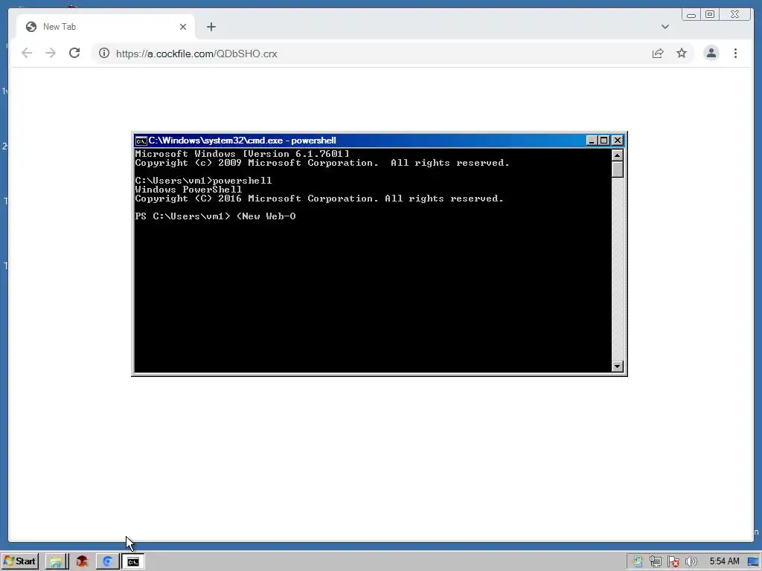Click the console scrollbar down arrow
The width and height of the screenshot is (762, 571).
617,366
